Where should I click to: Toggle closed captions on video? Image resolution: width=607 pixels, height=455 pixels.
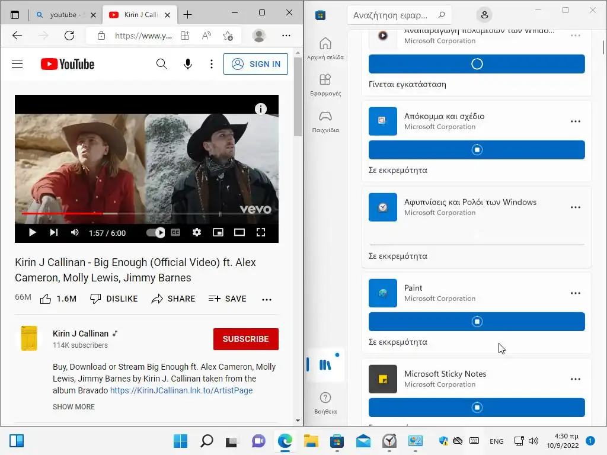[x=175, y=232]
